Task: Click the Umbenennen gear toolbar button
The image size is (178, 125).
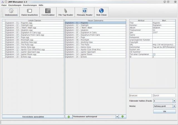Action: (11, 12)
